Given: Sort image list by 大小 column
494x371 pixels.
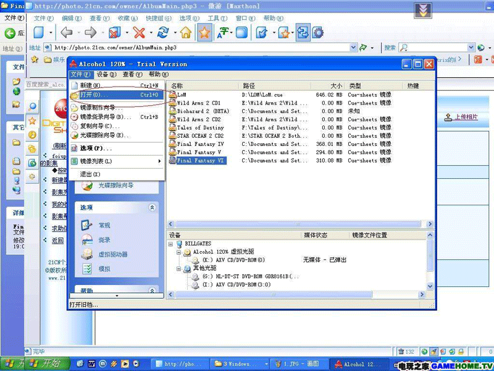Looking at the screenshot, I should click(x=329, y=86).
